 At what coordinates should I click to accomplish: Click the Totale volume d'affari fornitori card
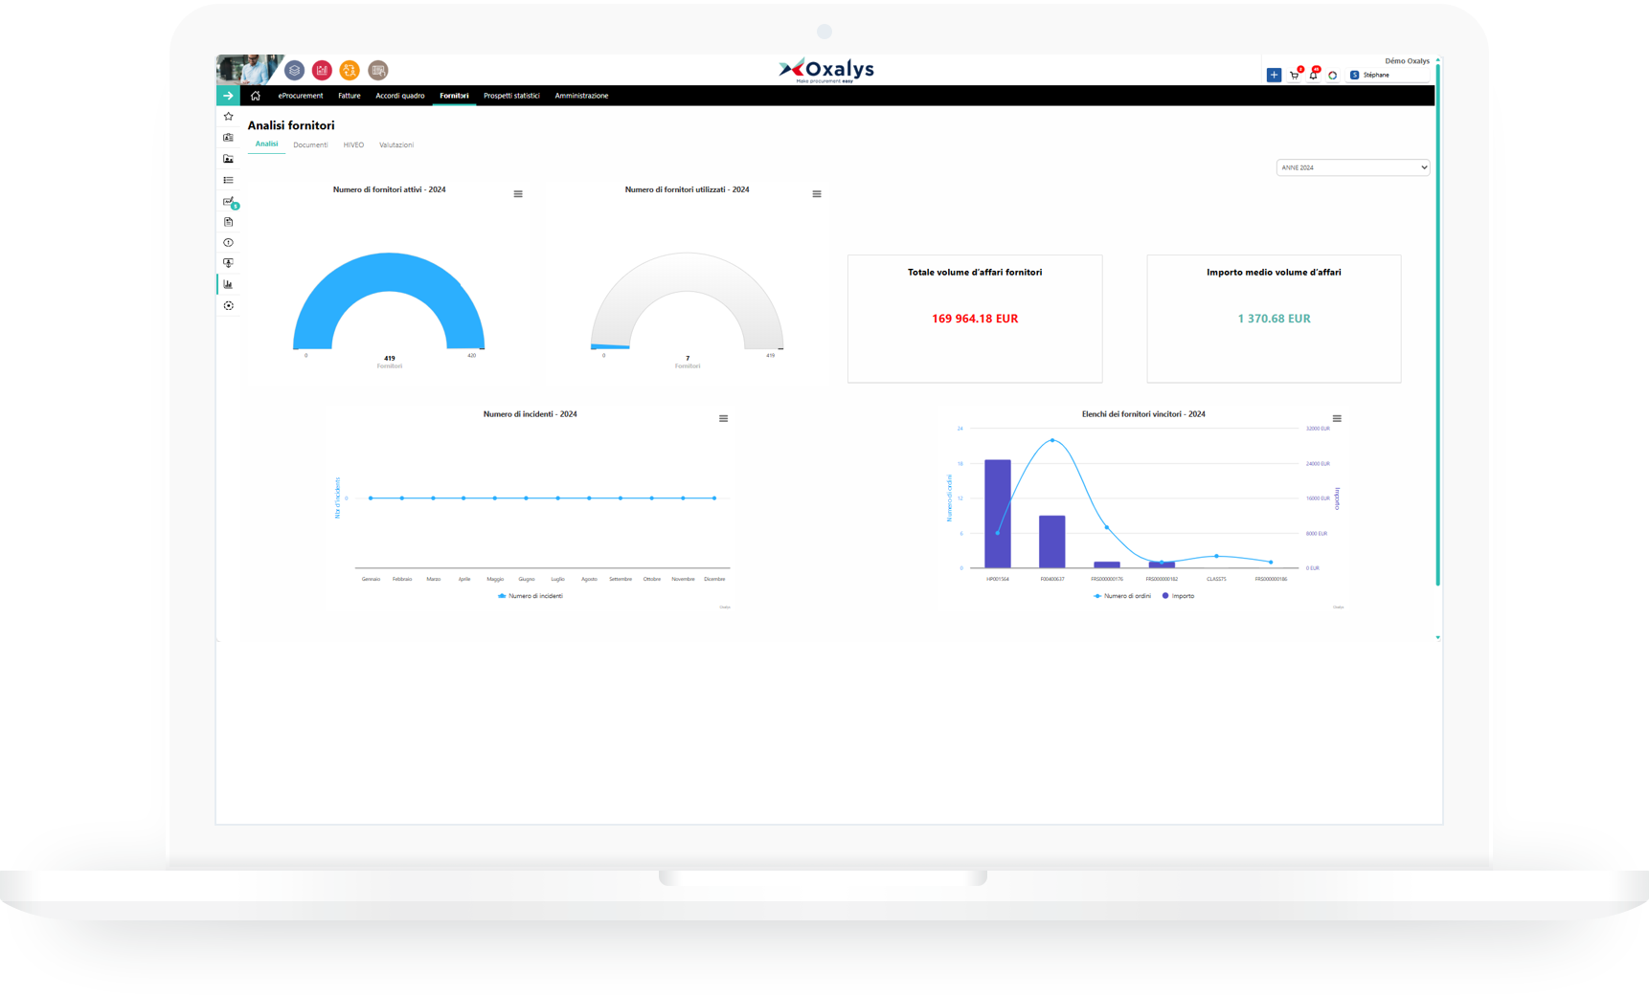click(x=975, y=319)
